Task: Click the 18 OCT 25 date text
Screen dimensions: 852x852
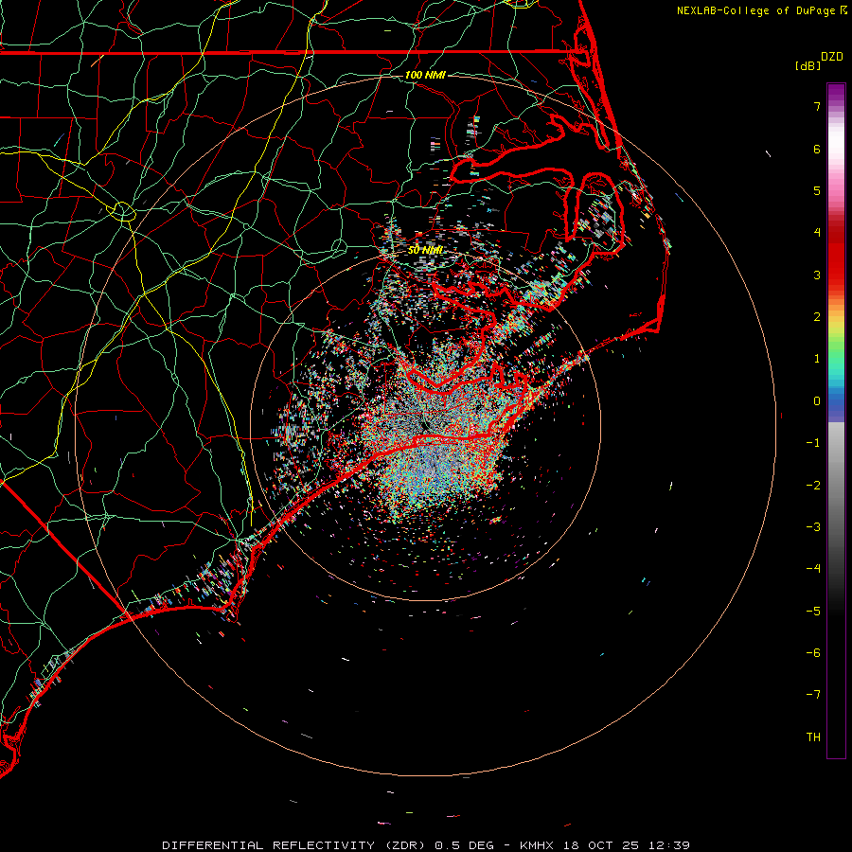Action: coord(603,845)
